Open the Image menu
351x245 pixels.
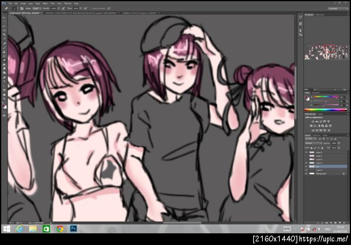pos(23,4)
